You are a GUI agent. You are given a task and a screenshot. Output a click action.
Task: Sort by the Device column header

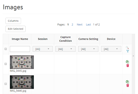(111, 39)
